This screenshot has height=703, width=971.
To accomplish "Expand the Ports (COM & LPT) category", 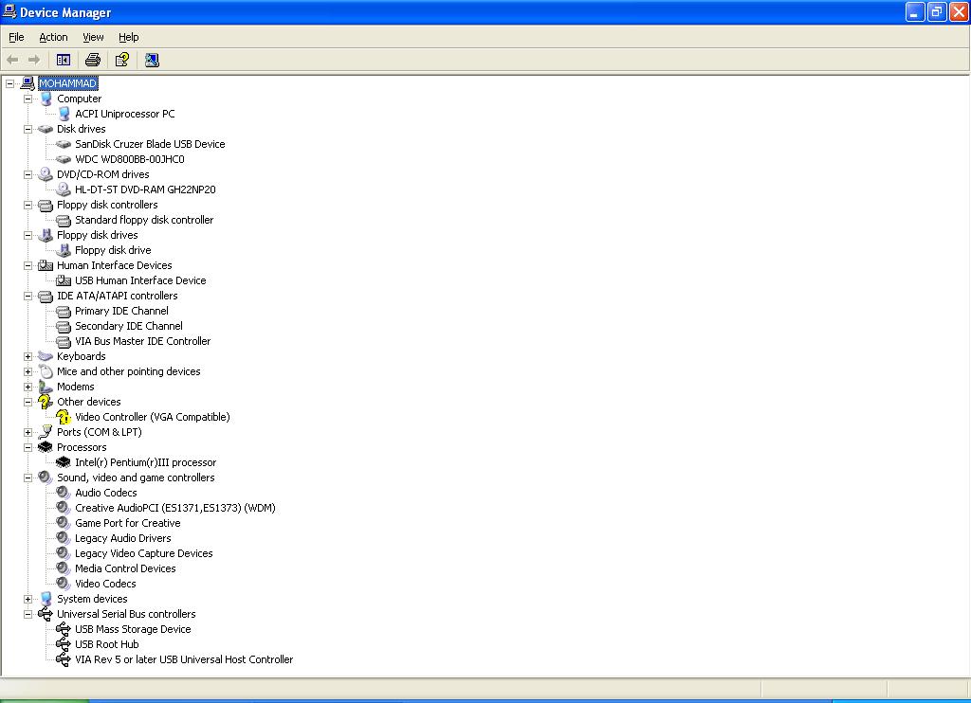I will 27,433.
